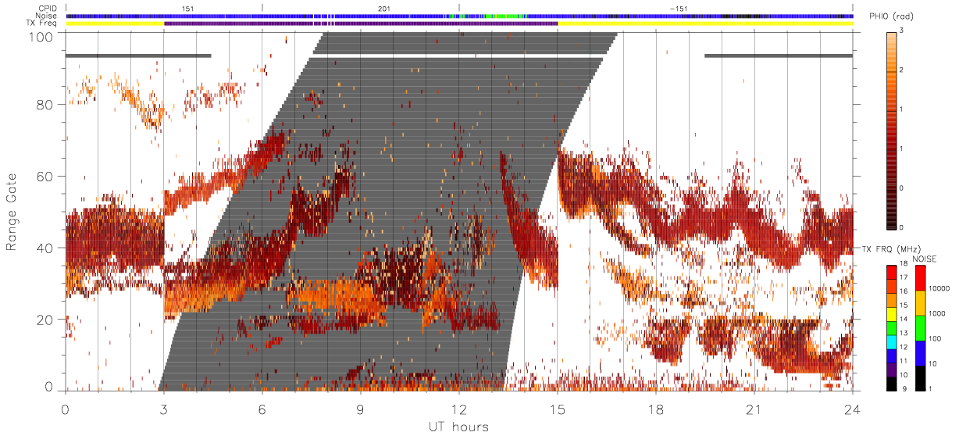Click the 15 label in TX FRQ legend
959x443 pixels.
(x=904, y=305)
